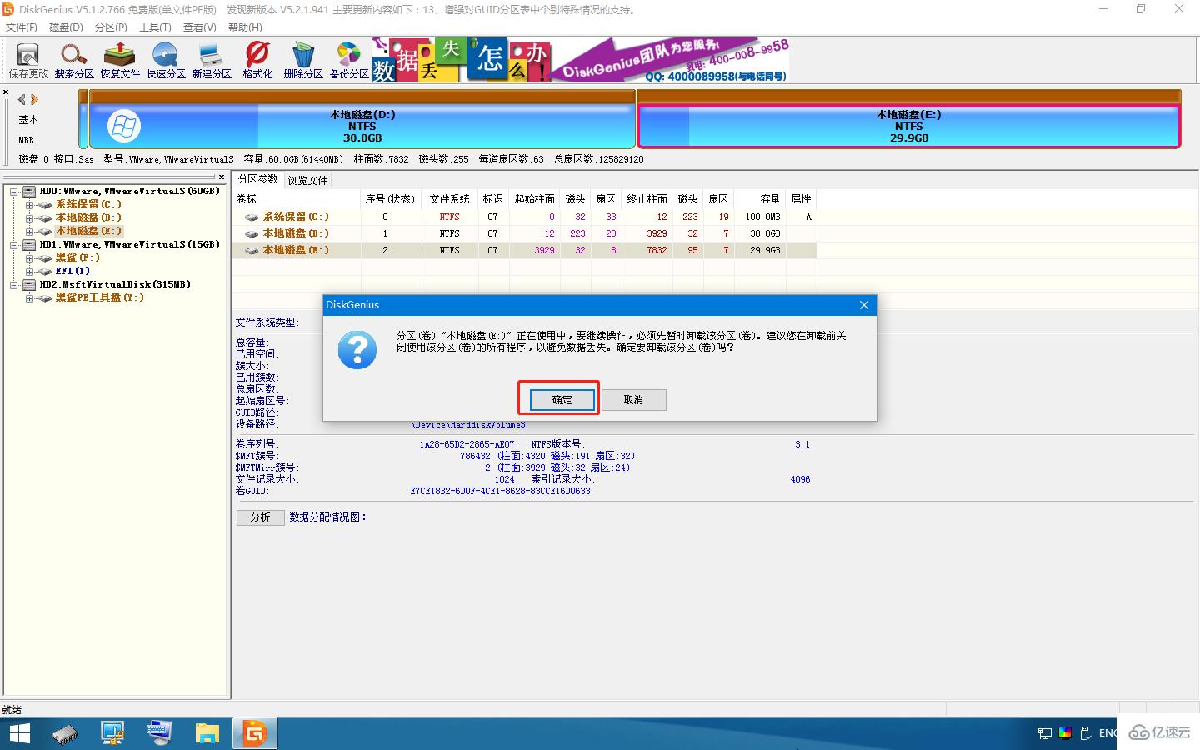The height and width of the screenshot is (750, 1200).
Task: Click the disk drive icon in the taskbar
Action: tap(65, 734)
